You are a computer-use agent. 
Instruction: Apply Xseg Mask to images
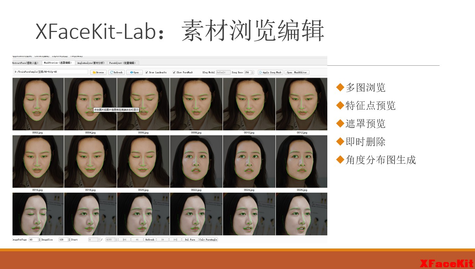[270, 72]
